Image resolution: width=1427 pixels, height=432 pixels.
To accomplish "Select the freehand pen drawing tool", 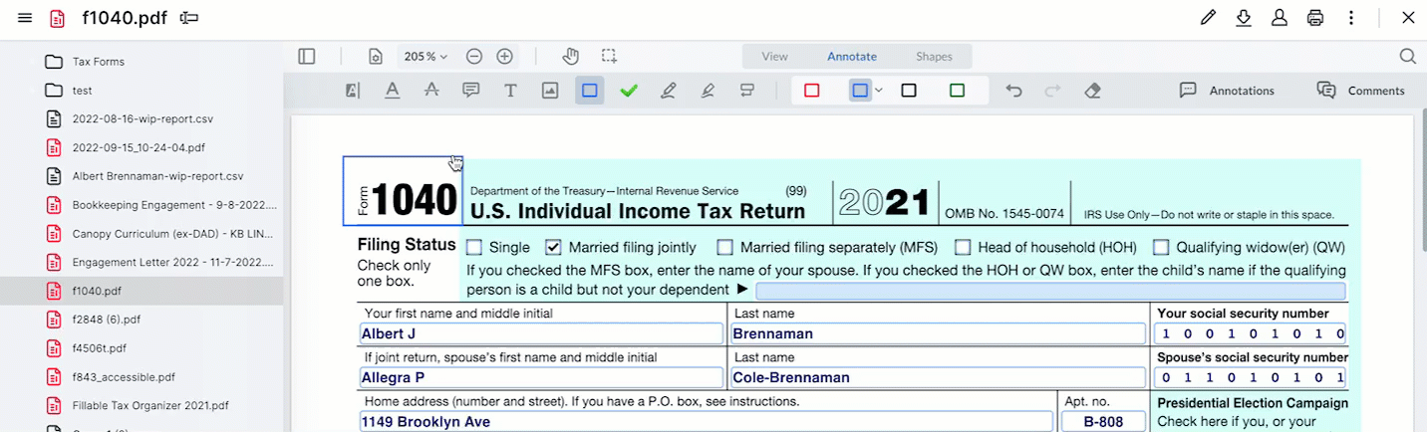I will tap(669, 91).
